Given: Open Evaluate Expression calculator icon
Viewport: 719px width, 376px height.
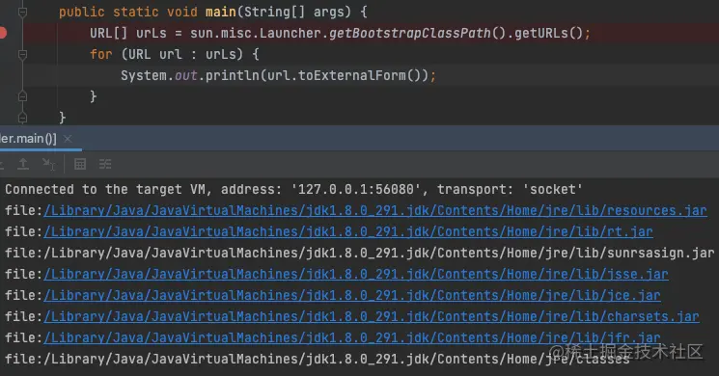Looking at the screenshot, I should [x=80, y=164].
